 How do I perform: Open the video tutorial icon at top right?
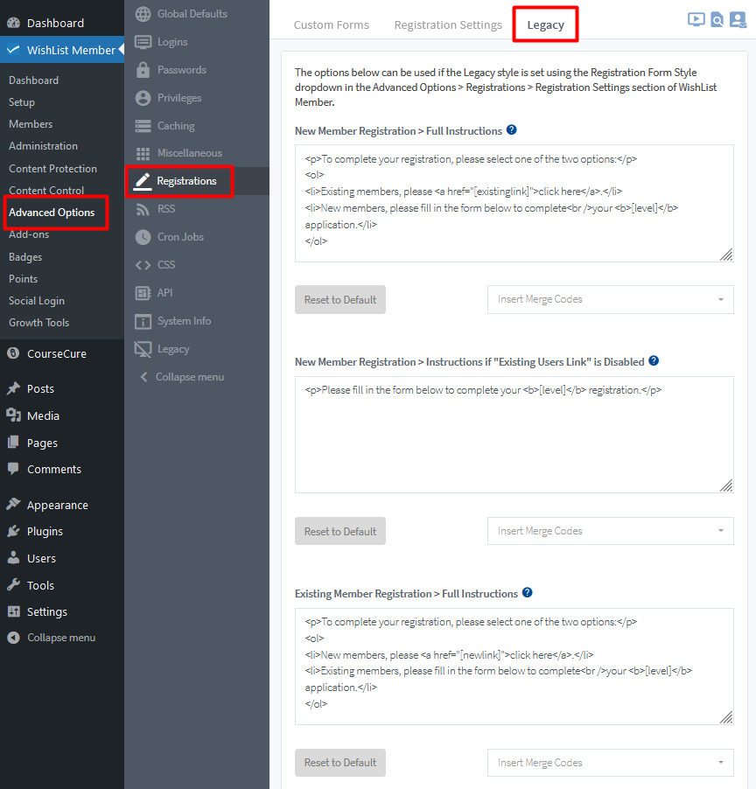(x=696, y=19)
